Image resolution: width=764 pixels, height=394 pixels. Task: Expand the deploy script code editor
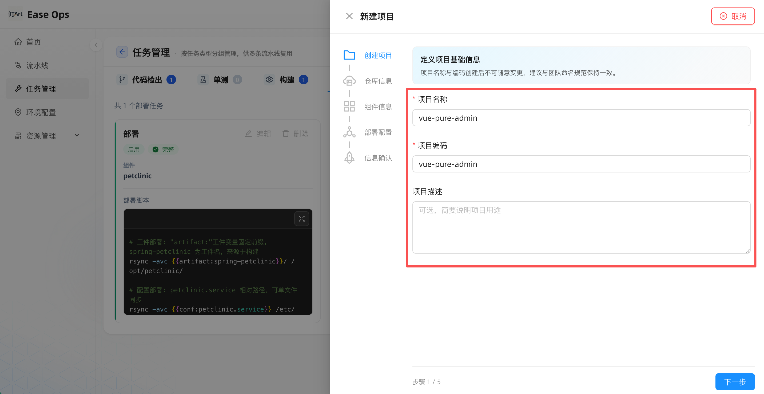click(301, 219)
